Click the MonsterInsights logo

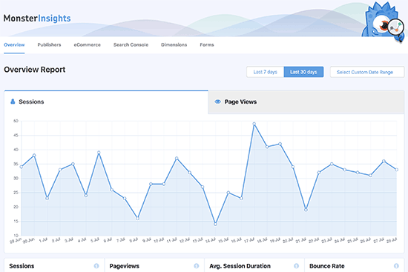coord(37,19)
